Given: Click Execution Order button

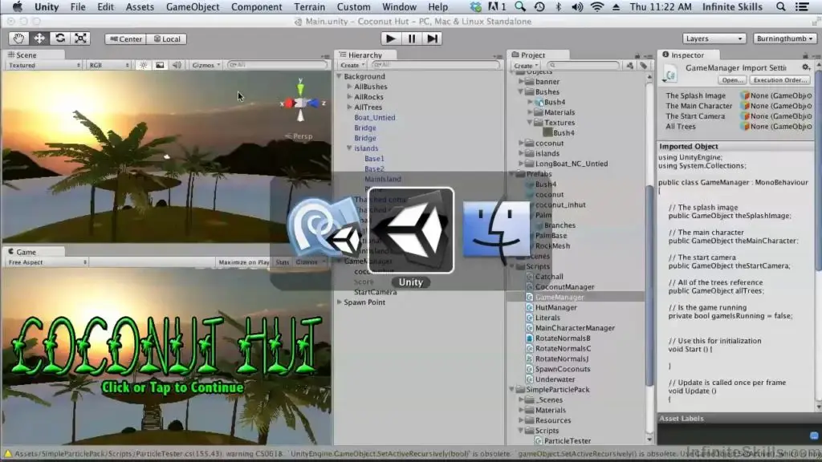Looking at the screenshot, I should click(780, 80).
